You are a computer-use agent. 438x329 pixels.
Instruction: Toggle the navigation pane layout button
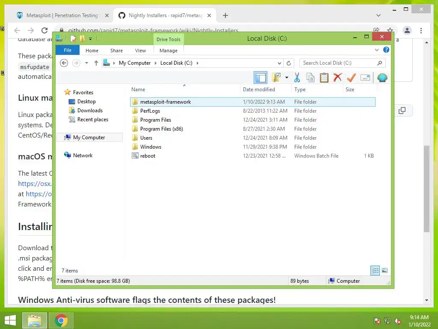point(260,78)
